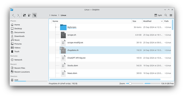This screenshot has height=97, width=184.
Task: Select root device in sidebar
Action: tap(16, 80)
